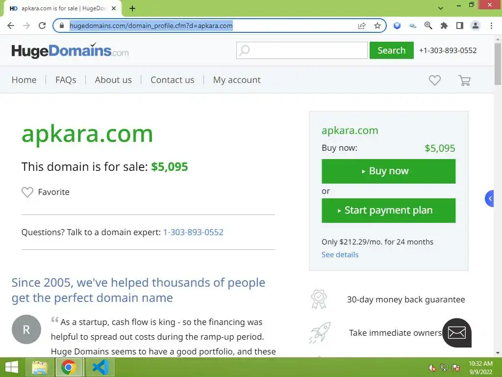Click 'Only $212.29/mo. for 24 months' text

[x=377, y=242]
